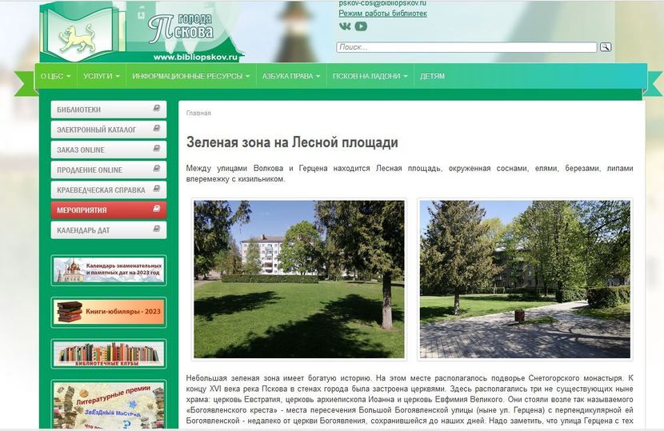Click book icon beside Библиотеки
664x431 pixels.
click(157, 109)
